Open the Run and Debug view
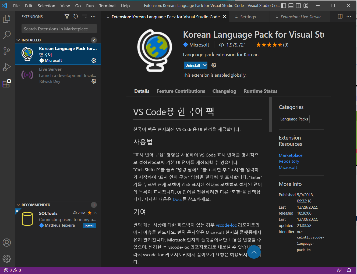This screenshot has height=274, width=357. [x=7, y=67]
